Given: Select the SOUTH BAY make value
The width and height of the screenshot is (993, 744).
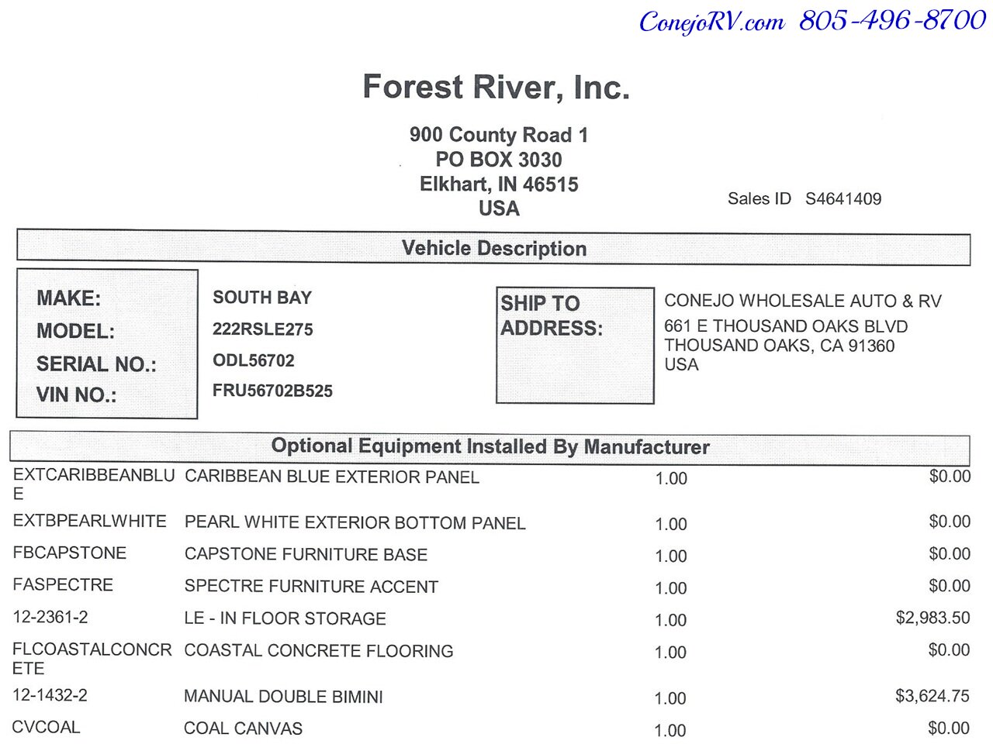Looking at the screenshot, I should (x=262, y=298).
